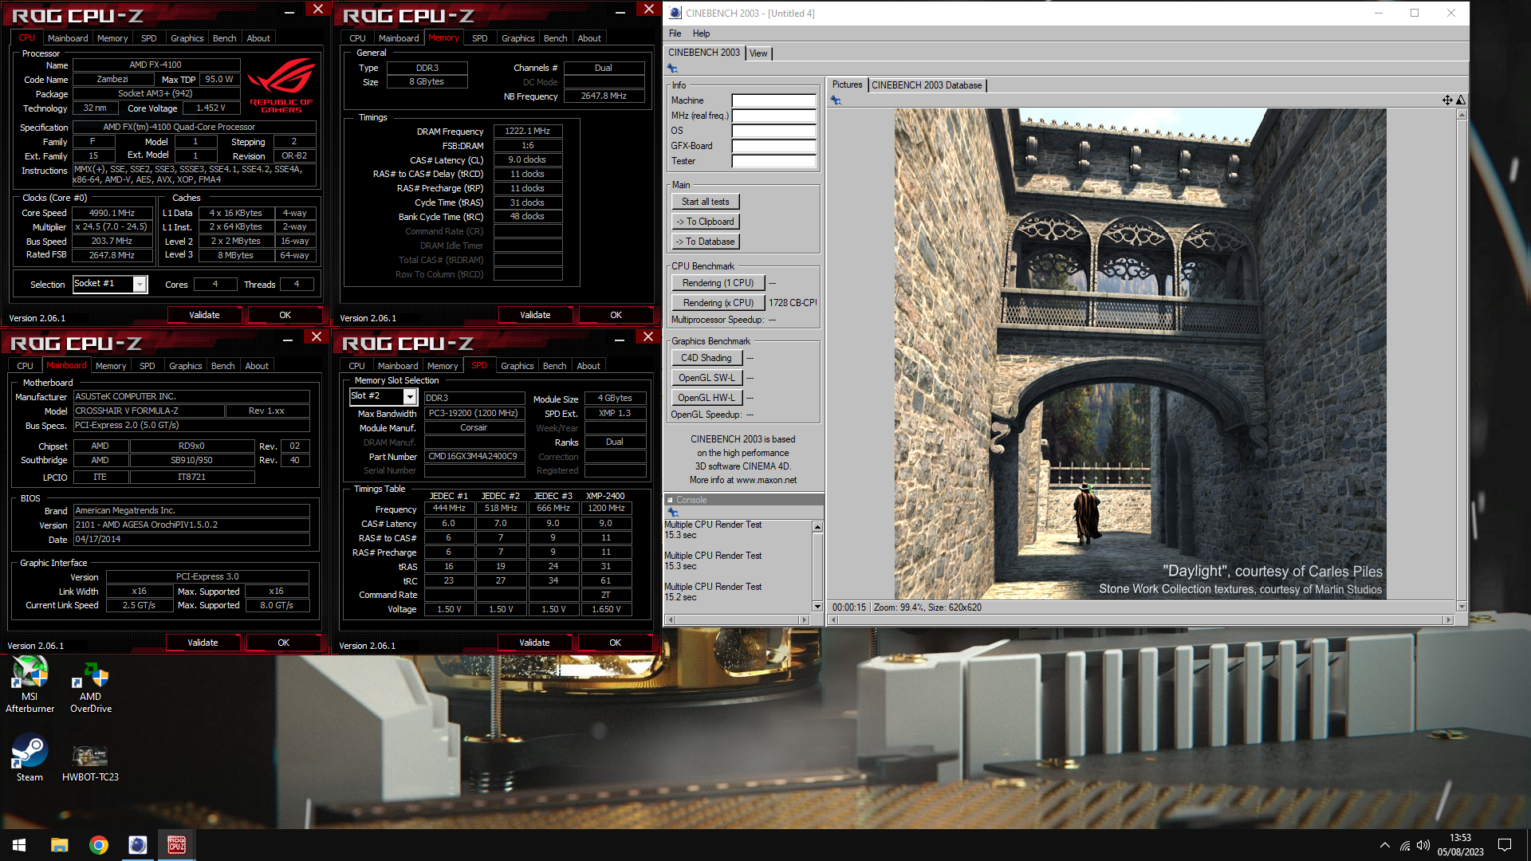This screenshot has width=1531, height=861.
Task: Click the To Database button
Action: (706, 242)
